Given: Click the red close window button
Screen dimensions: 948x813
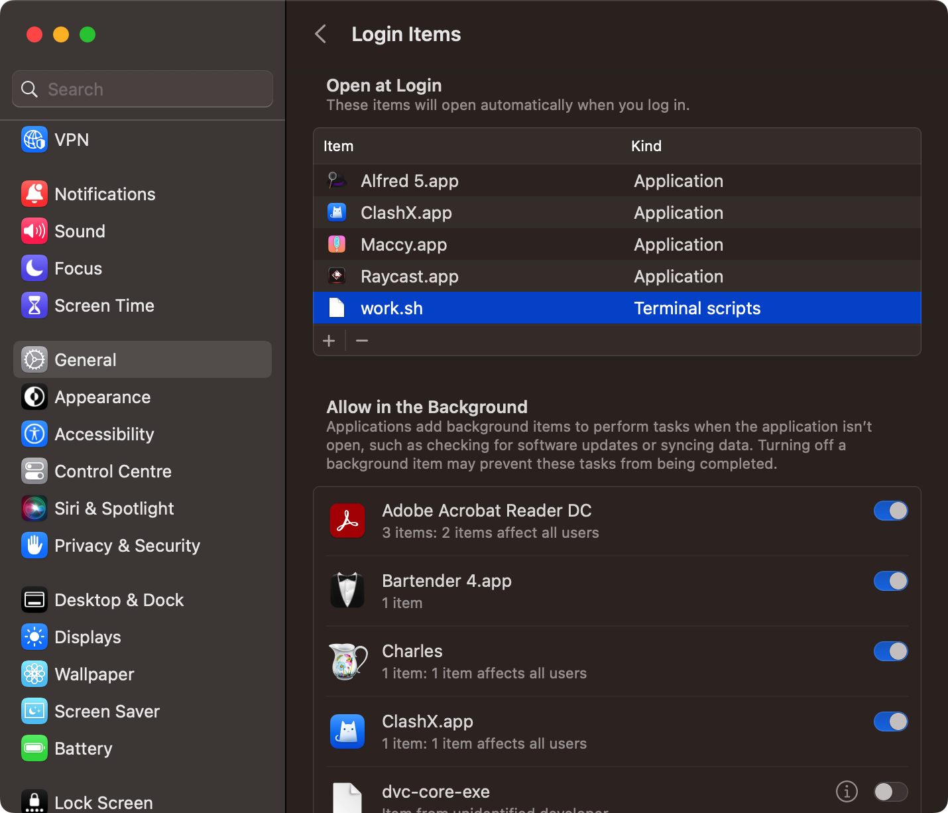Looking at the screenshot, I should [34, 34].
